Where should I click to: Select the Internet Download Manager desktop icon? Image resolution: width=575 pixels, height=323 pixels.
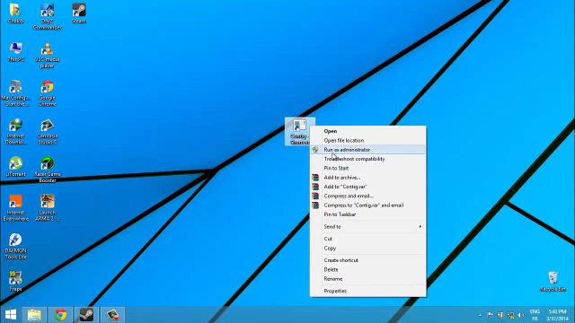coord(16,132)
